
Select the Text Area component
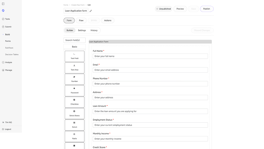click(74, 68)
